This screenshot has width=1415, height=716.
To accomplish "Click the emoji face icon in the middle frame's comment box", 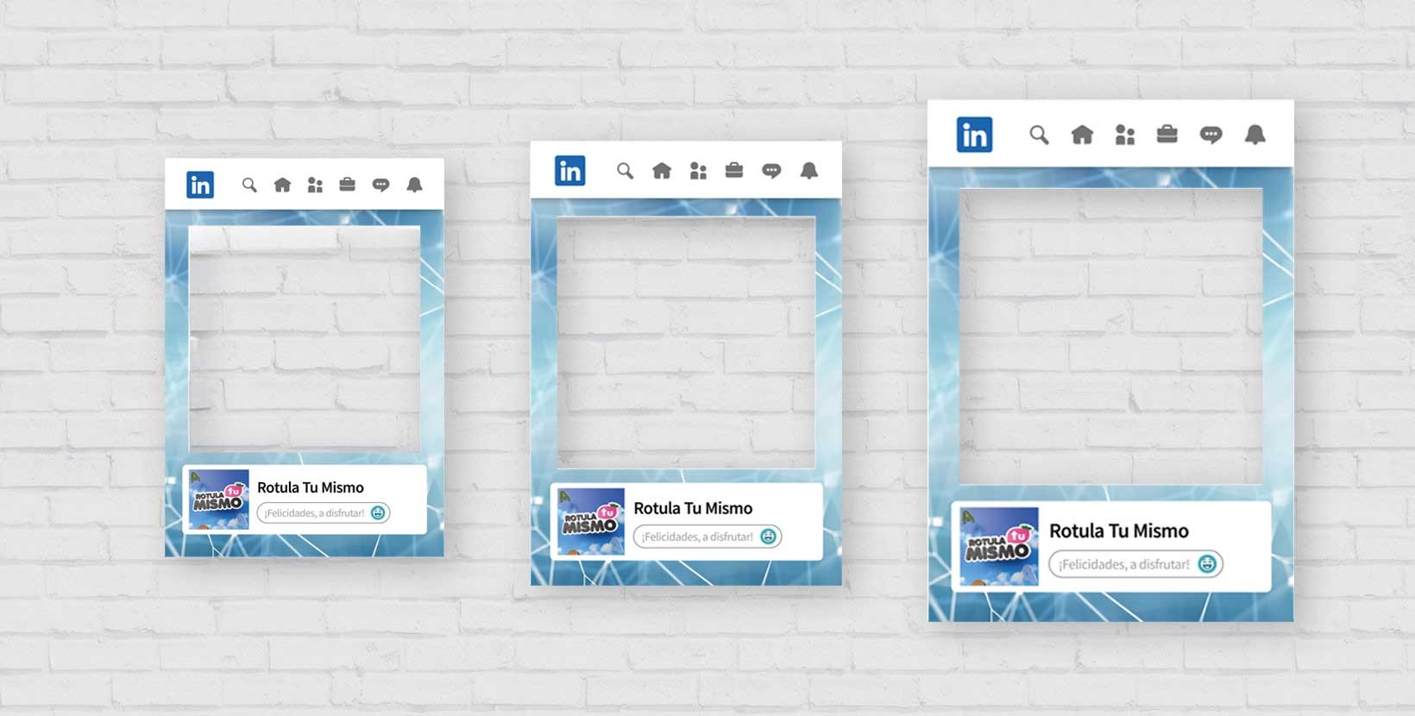I will pos(768,537).
